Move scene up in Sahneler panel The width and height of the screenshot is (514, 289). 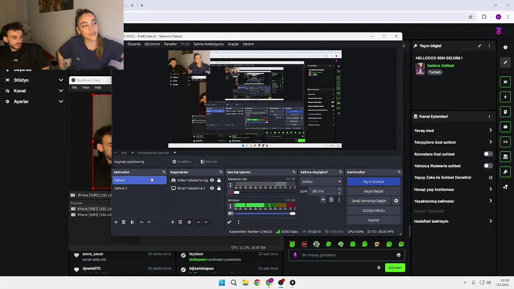(141, 222)
